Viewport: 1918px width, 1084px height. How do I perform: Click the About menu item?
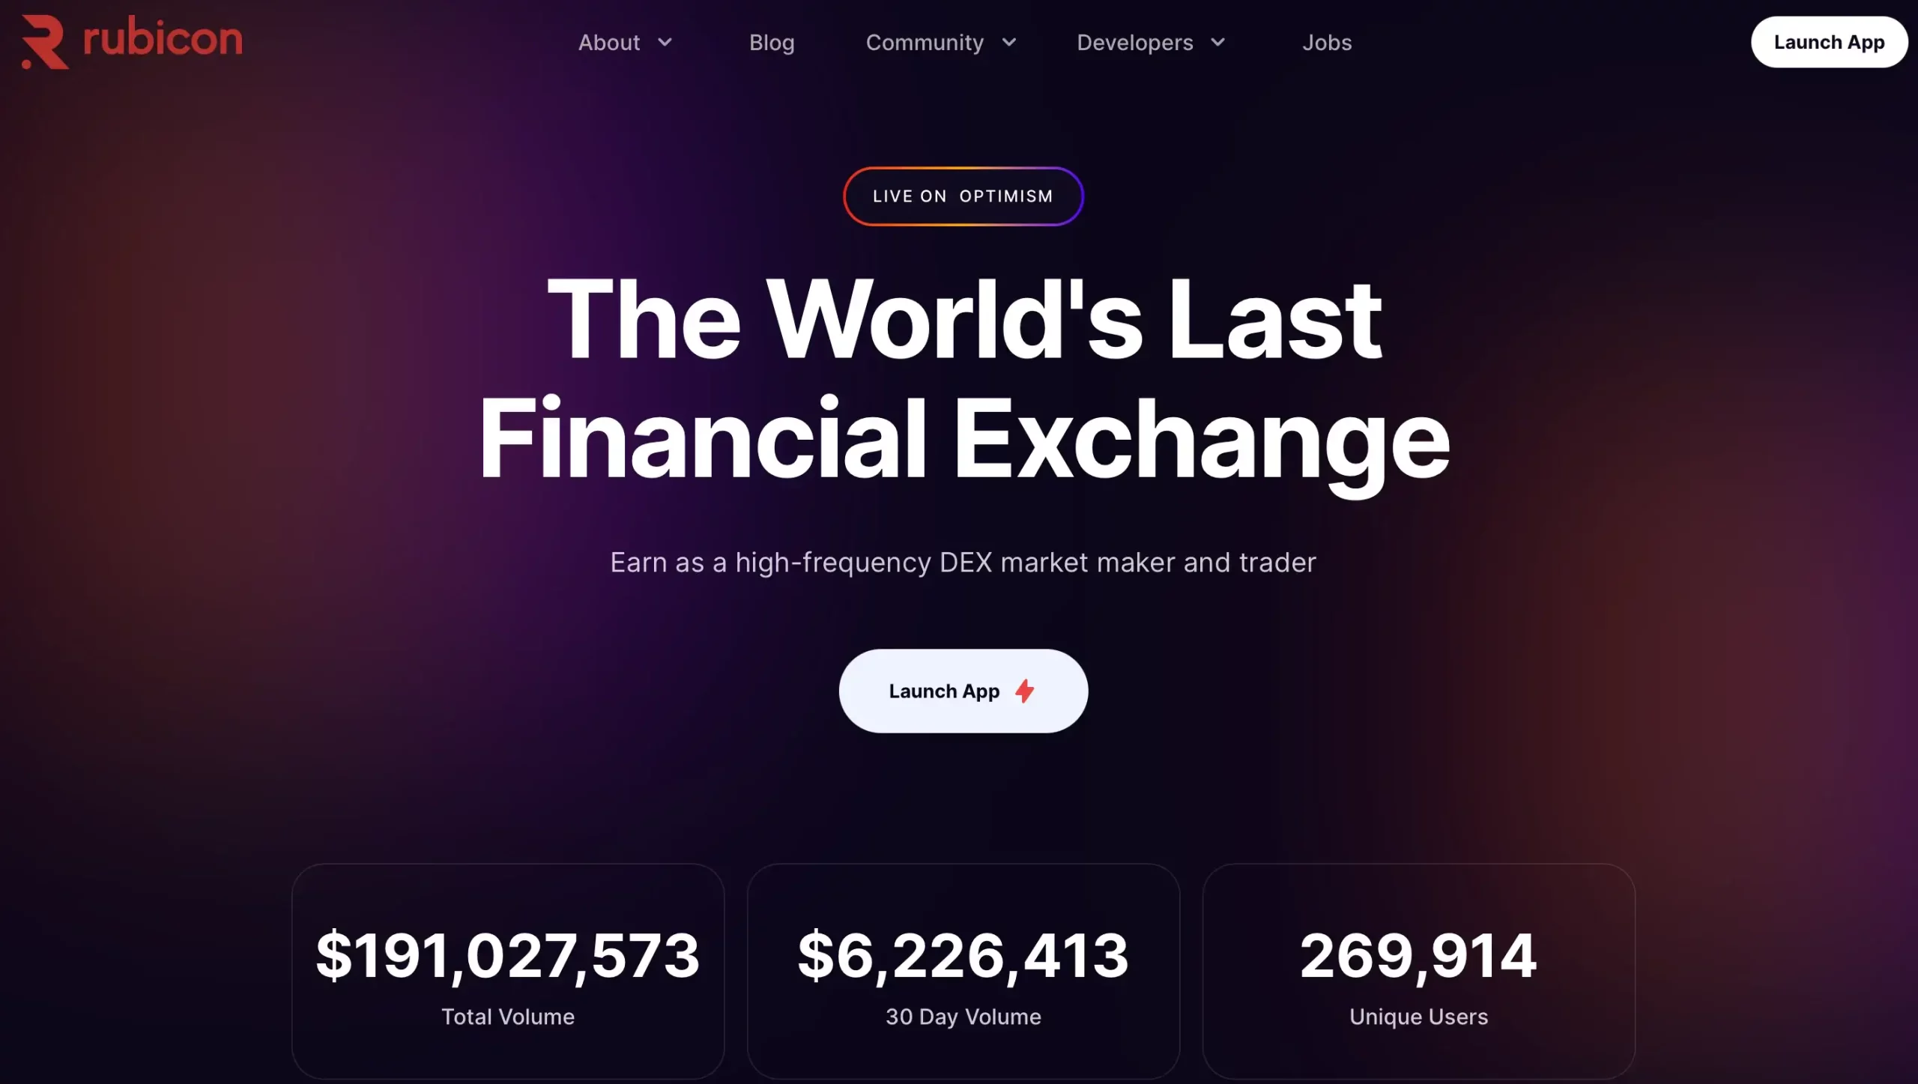point(608,42)
